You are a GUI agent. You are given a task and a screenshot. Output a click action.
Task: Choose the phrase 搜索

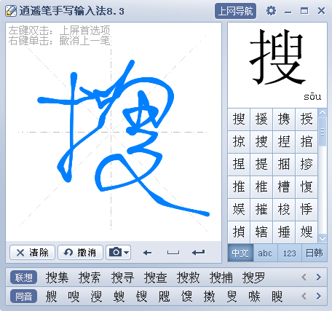click(x=90, y=277)
